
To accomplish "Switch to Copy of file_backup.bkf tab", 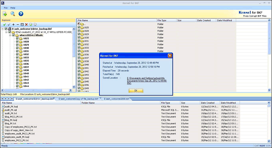I will pyautogui.click(x=78, y=99).
